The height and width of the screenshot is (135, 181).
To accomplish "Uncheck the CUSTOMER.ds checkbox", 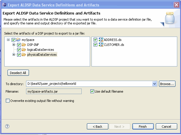I will [95, 44].
